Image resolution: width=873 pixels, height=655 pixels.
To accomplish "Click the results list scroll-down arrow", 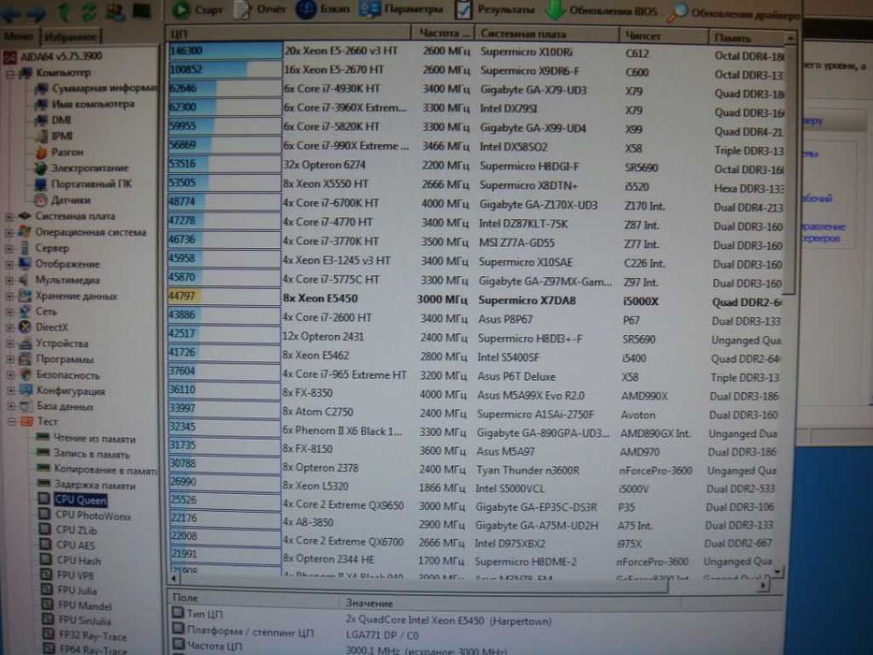I will pyautogui.click(x=778, y=572).
